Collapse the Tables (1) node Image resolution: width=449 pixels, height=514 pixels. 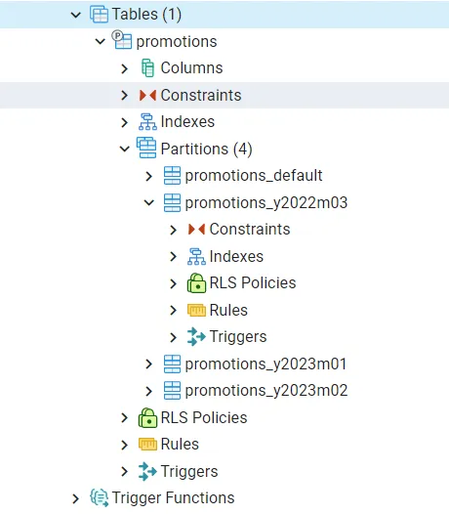(x=76, y=15)
